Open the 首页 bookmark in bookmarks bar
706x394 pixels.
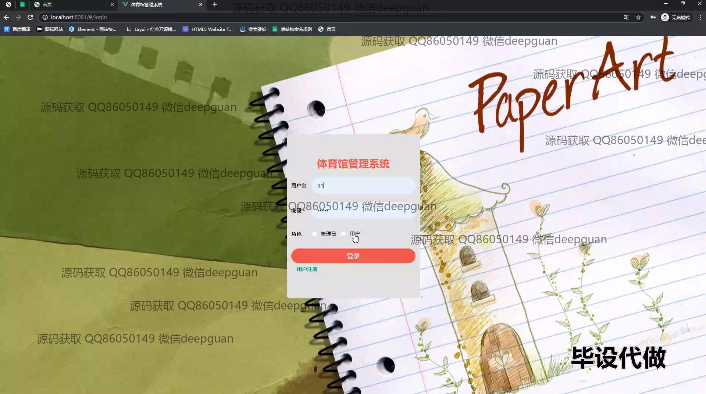[327, 29]
